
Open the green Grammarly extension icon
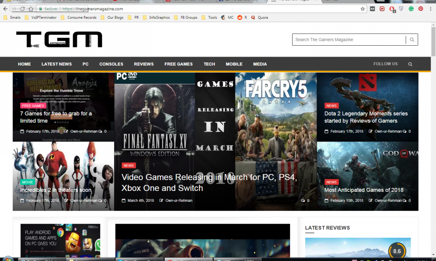tap(411, 9)
